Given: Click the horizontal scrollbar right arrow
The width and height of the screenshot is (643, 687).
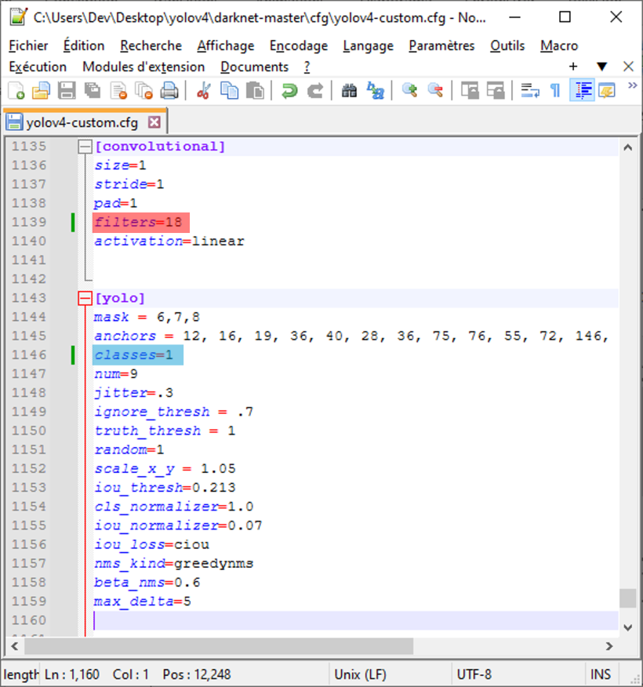Looking at the screenshot, I should (x=609, y=646).
